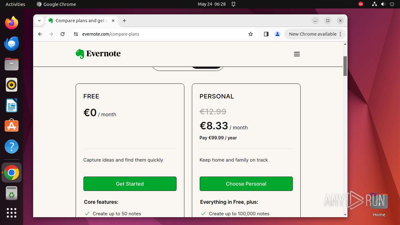Bookmark this page with the star icon
This screenshot has width=400, height=225.
[x=250, y=34]
